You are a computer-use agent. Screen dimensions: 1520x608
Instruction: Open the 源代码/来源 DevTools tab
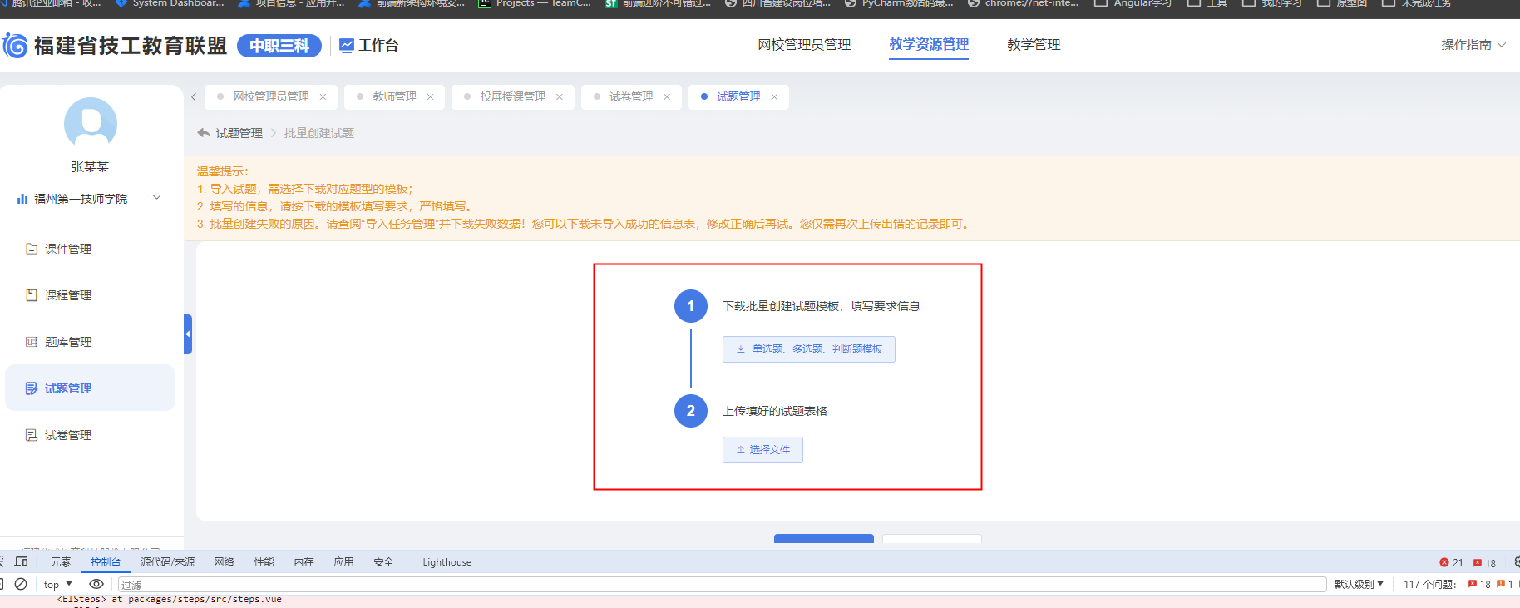168,562
